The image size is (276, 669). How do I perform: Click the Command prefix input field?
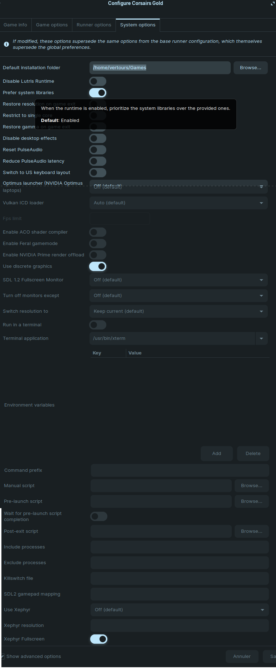pos(180,470)
